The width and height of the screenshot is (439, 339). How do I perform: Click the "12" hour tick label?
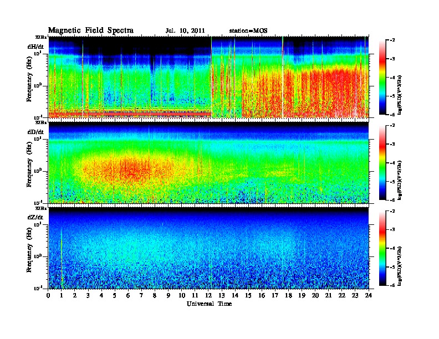coord(208,295)
